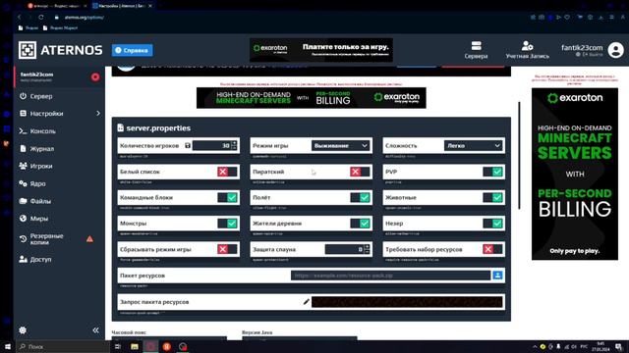This screenshot has height=353, width=629.
Task: Click the red server status indicator
Action: 95,76
